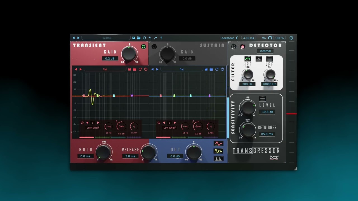Screen dimensions: 358x201
Task: Toggle transient EQ band 1 power icon
Action: coord(82,123)
